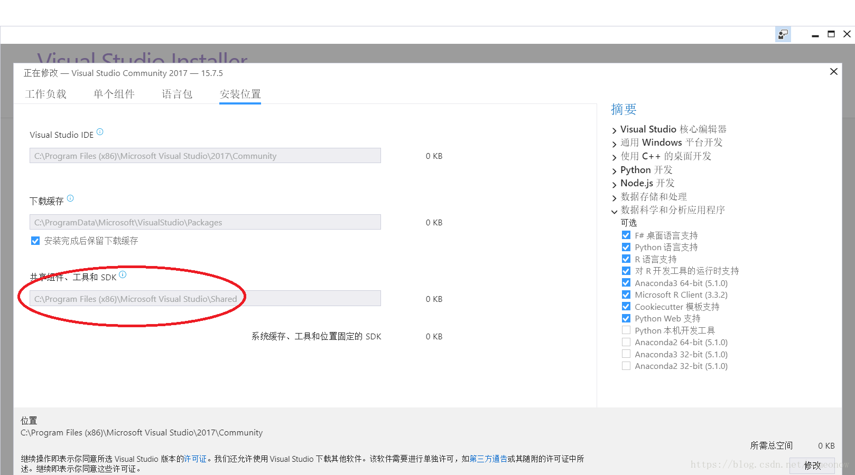Viewport: 855px width, 475px height.
Task: Click the 可选 label in summary
Action: point(629,223)
